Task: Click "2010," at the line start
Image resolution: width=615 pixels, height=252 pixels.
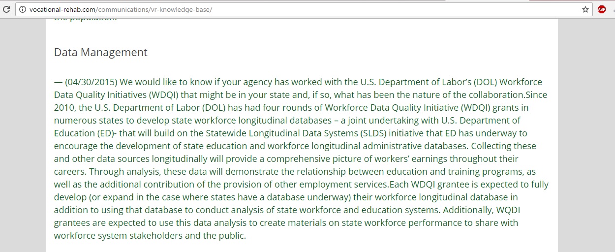Action: coord(65,108)
